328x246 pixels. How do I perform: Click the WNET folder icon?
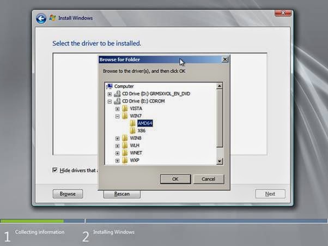125,153
